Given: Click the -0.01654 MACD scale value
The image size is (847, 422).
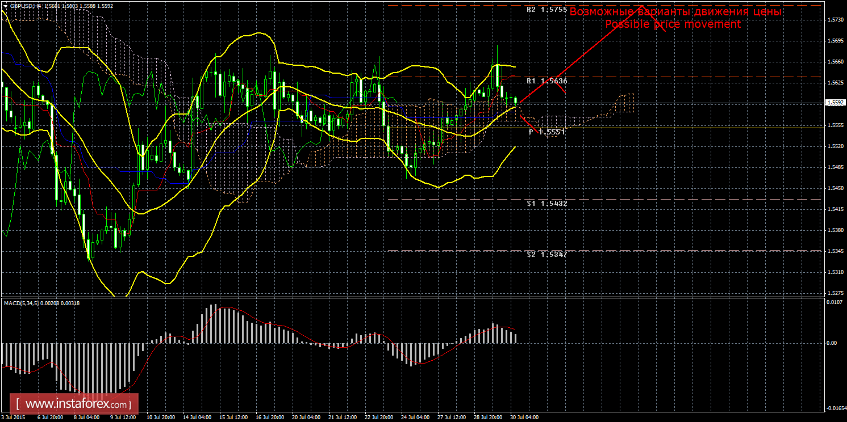Looking at the screenshot, I should point(835,408).
